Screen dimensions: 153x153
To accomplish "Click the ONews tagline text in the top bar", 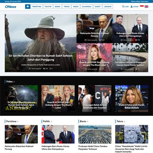I will pos(140,2).
